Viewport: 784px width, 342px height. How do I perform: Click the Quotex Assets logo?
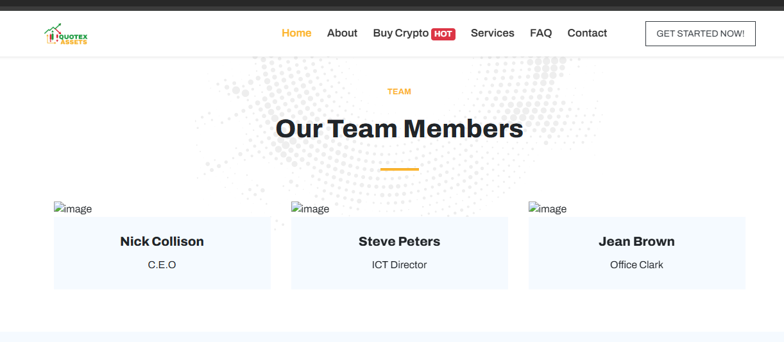(65, 34)
